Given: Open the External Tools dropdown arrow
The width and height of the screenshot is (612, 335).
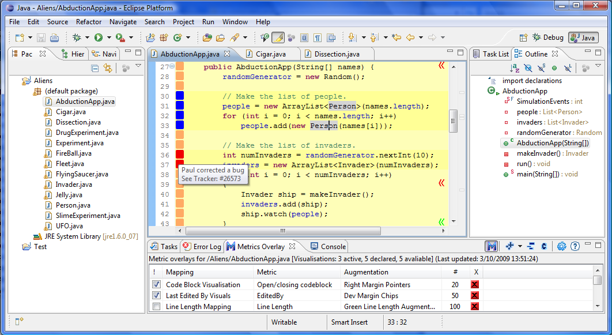Looking at the screenshot, I should 131,37.
